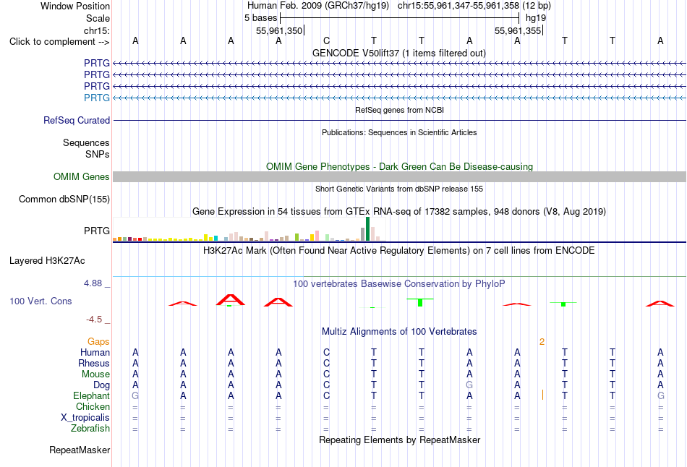Click the orange Gaps row label
The height and width of the screenshot is (467, 687).
(x=98, y=342)
